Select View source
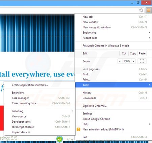 pos(40,117)
